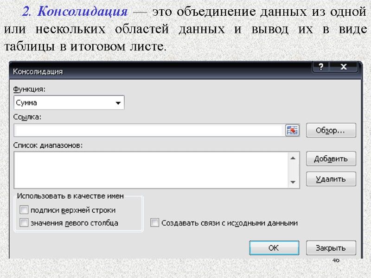This screenshot has height=278, width=371.
Task: Click the Добавить button
Action: (x=331, y=158)
